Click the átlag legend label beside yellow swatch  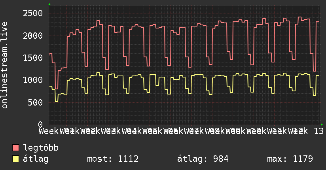[36, 159]
